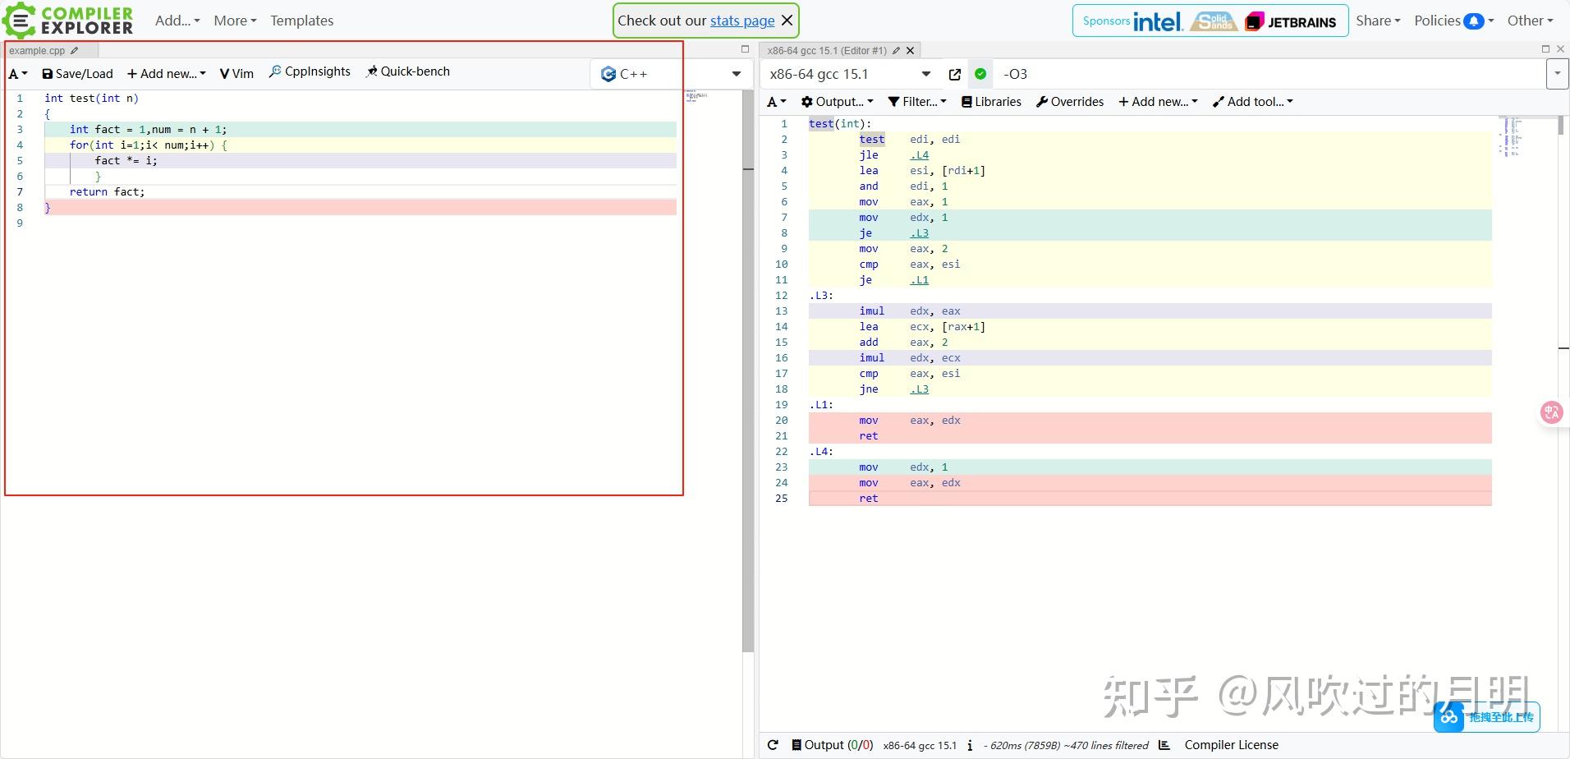Viewport: 1570px width, 759px height.
Task: Launch CppInsights from the editor toolbar
Action: click(310, 71)
